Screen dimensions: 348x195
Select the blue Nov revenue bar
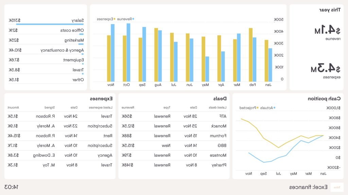pyautogui.click(x=112, y=53)
